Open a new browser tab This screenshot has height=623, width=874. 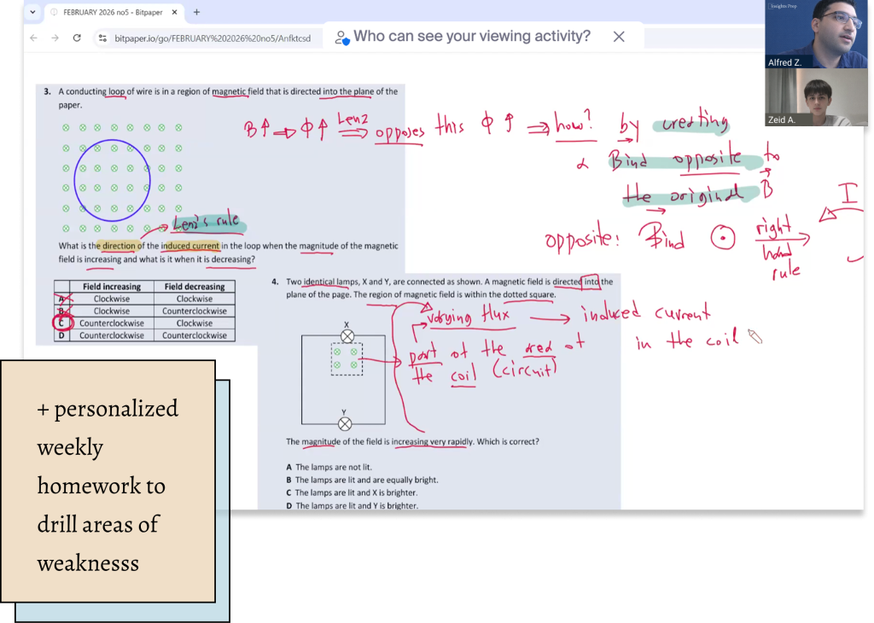tap(196, 13)
